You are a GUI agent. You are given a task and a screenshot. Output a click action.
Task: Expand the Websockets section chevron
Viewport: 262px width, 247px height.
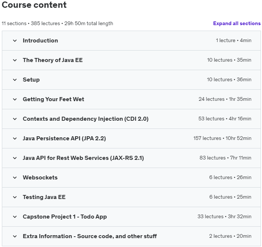[x=15, y=178]
